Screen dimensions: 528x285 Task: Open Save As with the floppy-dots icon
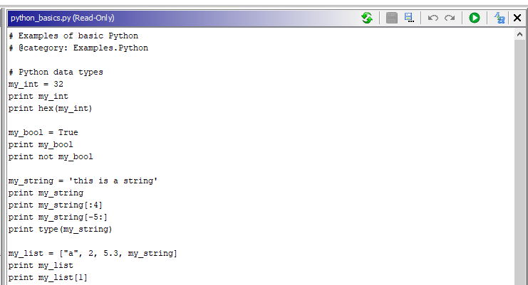409,18
